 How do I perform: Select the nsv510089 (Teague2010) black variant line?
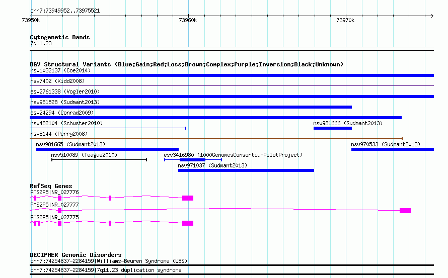99,160
